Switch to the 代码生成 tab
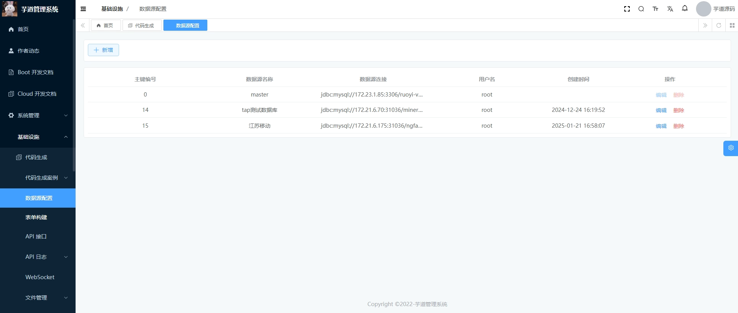This screenshot has height=313, width=738. (142, 25)
